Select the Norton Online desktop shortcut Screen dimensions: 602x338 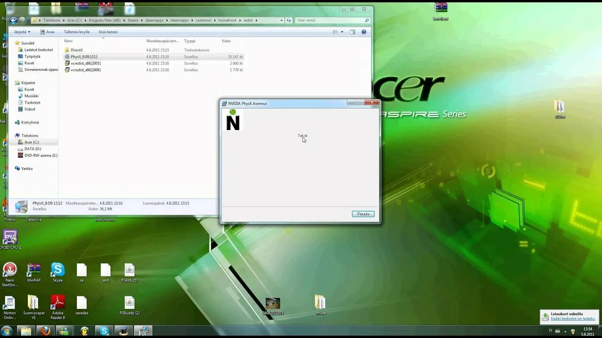coord(9,307)
